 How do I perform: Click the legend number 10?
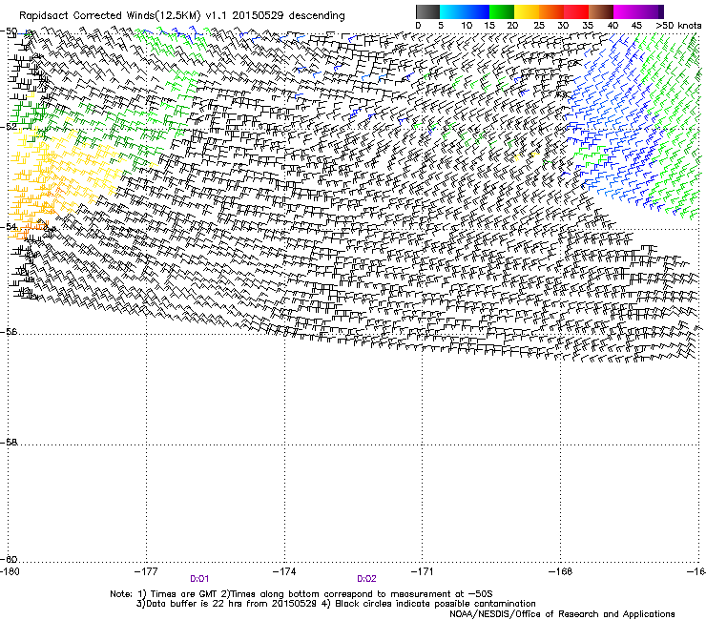point(467,25)
